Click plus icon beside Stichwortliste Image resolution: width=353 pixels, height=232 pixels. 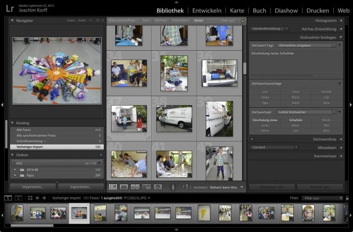coord(252,139)
